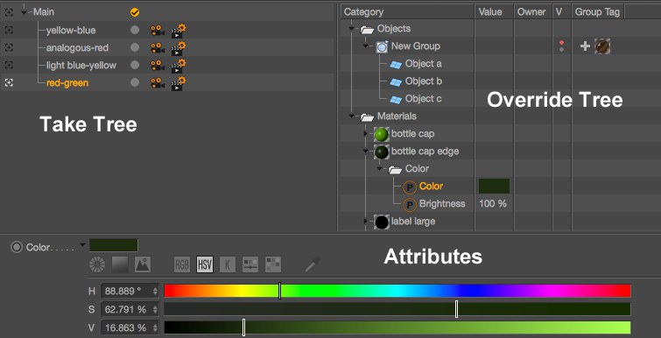Collapse the Main take tree
661x338 pixels.
coord(24,12)
